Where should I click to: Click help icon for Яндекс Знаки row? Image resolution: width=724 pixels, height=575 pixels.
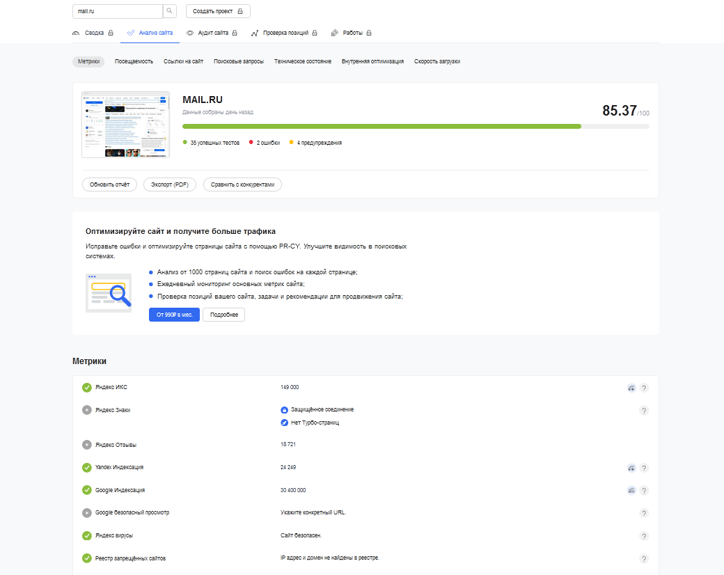coord(644,411)
